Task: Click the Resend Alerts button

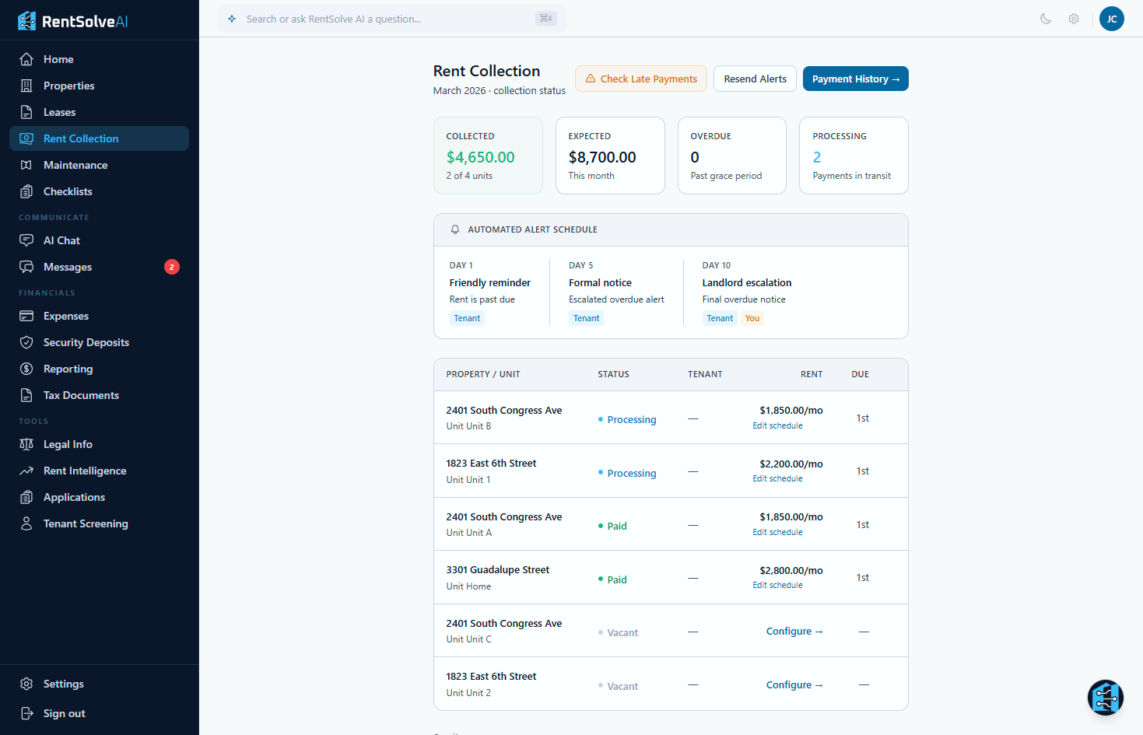Action: [755, 79]
